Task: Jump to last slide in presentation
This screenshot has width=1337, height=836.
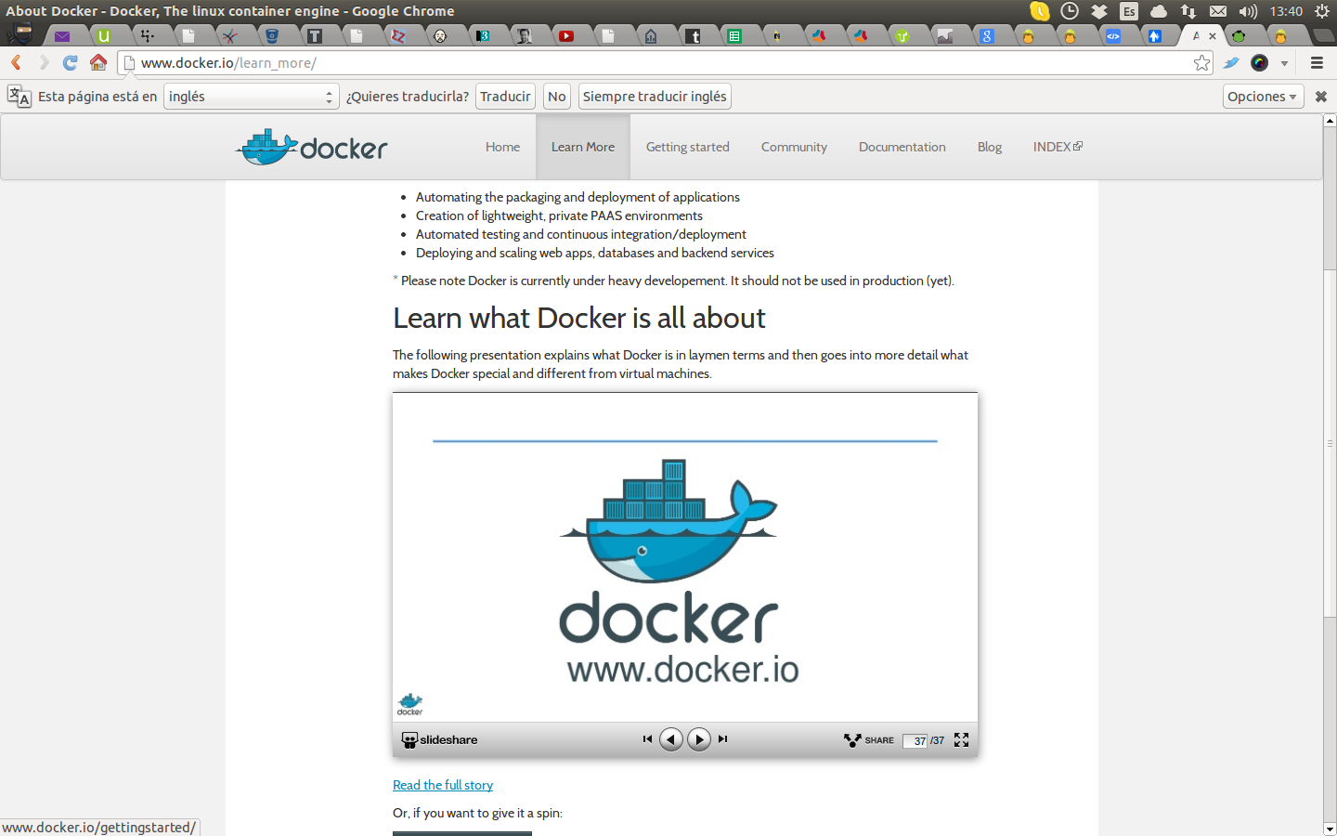Action: pos(723,739)
